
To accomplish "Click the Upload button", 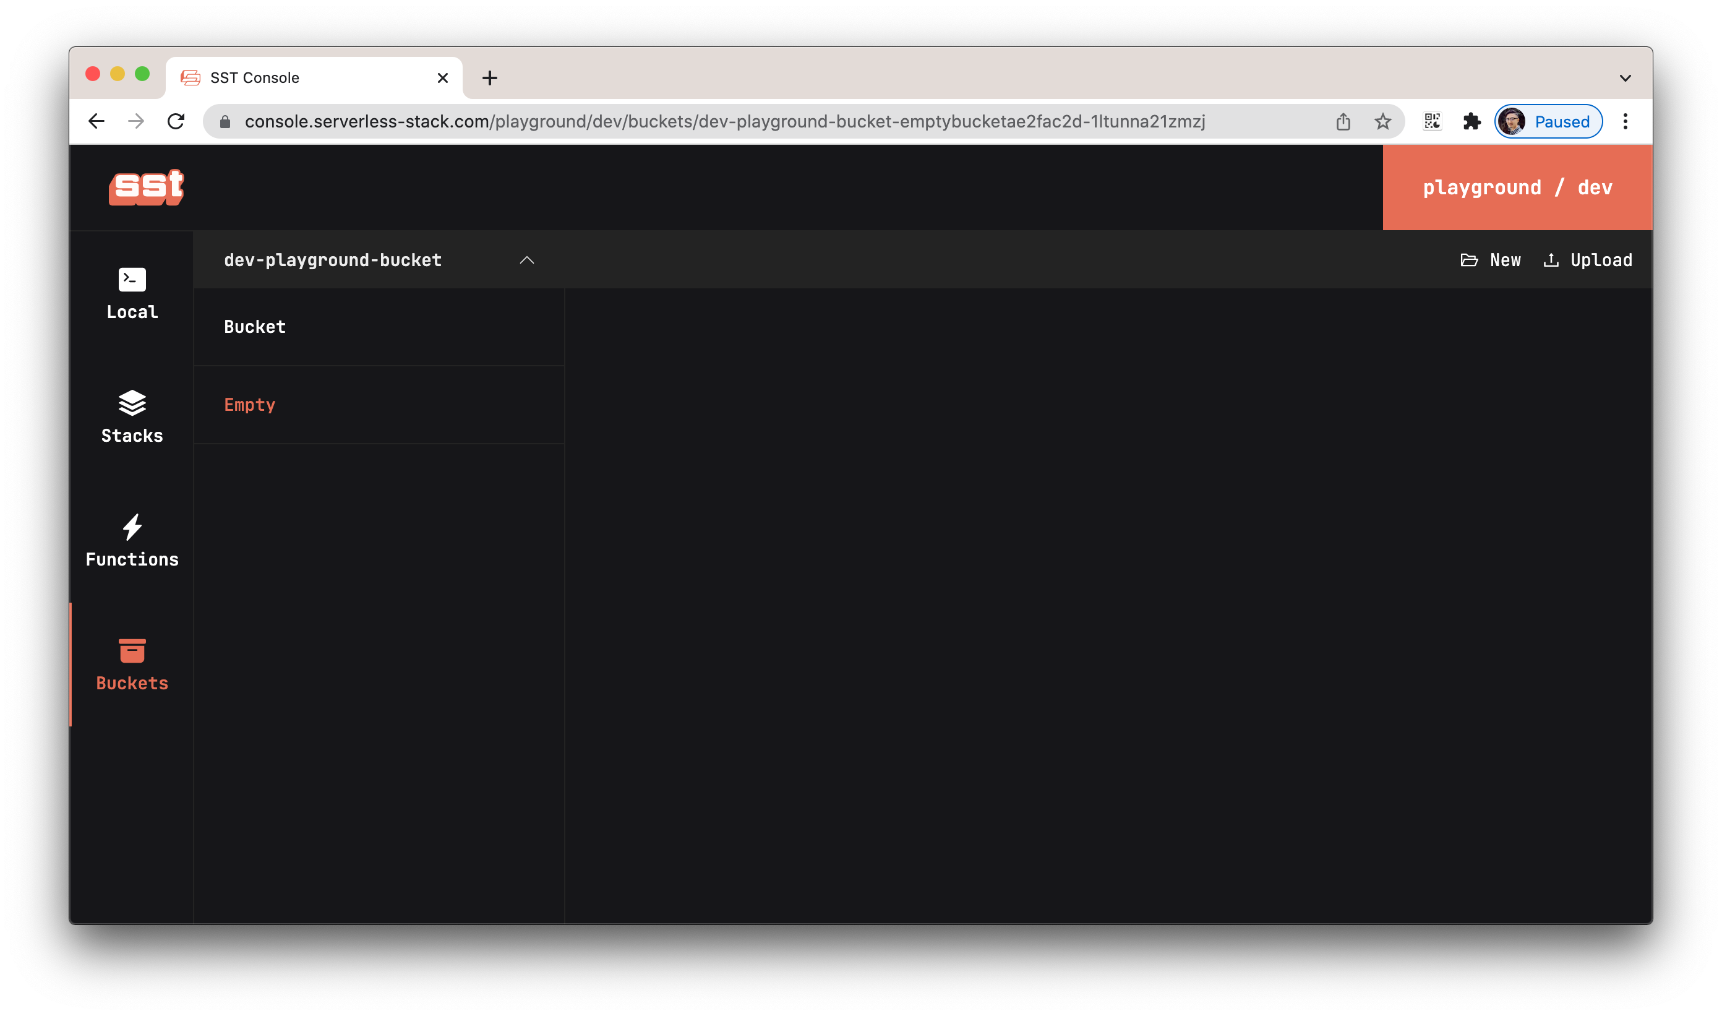I will coord(1588,260).
